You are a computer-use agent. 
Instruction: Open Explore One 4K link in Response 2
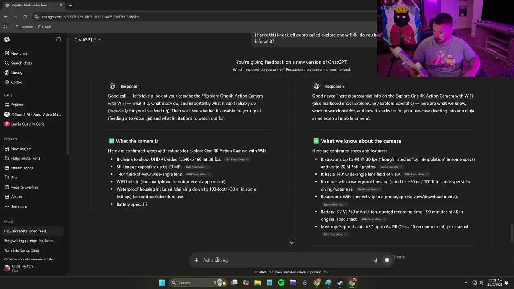(x=434, y=96)
